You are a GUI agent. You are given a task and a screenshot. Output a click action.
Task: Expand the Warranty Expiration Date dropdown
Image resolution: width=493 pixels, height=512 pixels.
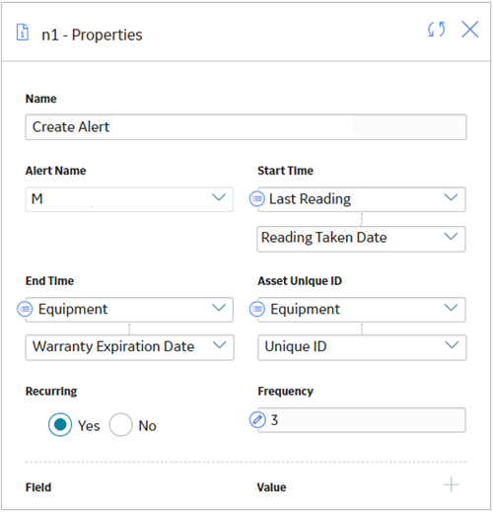130,347
